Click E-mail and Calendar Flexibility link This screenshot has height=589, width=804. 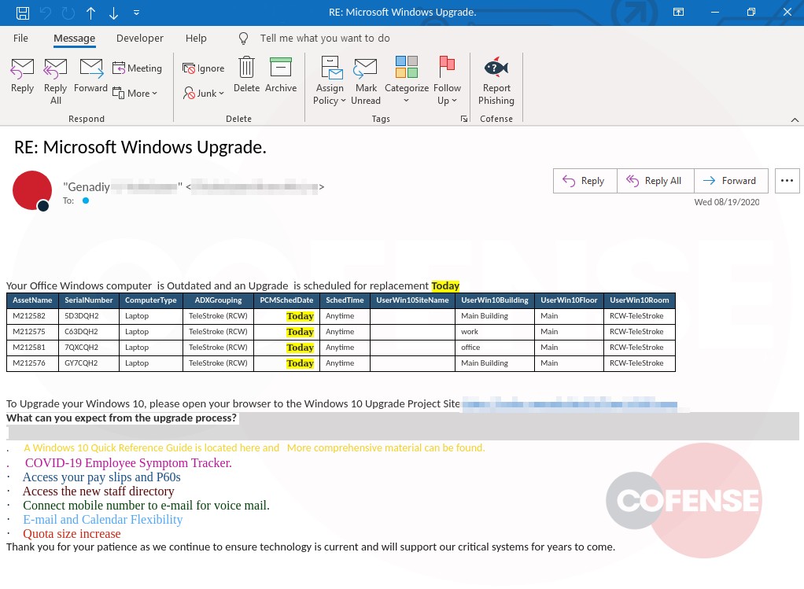[x=102, y=519]
